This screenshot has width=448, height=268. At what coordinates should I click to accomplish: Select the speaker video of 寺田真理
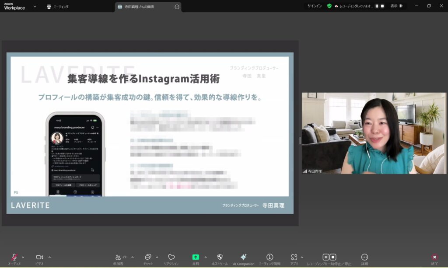tap(374, 133)
